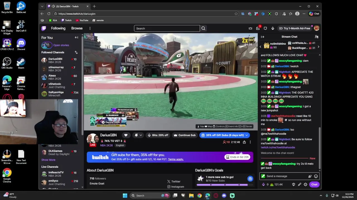Viewport: 357px width, 200px height.
Task: Open the Twitch user avatar menu
Action: [317, 28]
